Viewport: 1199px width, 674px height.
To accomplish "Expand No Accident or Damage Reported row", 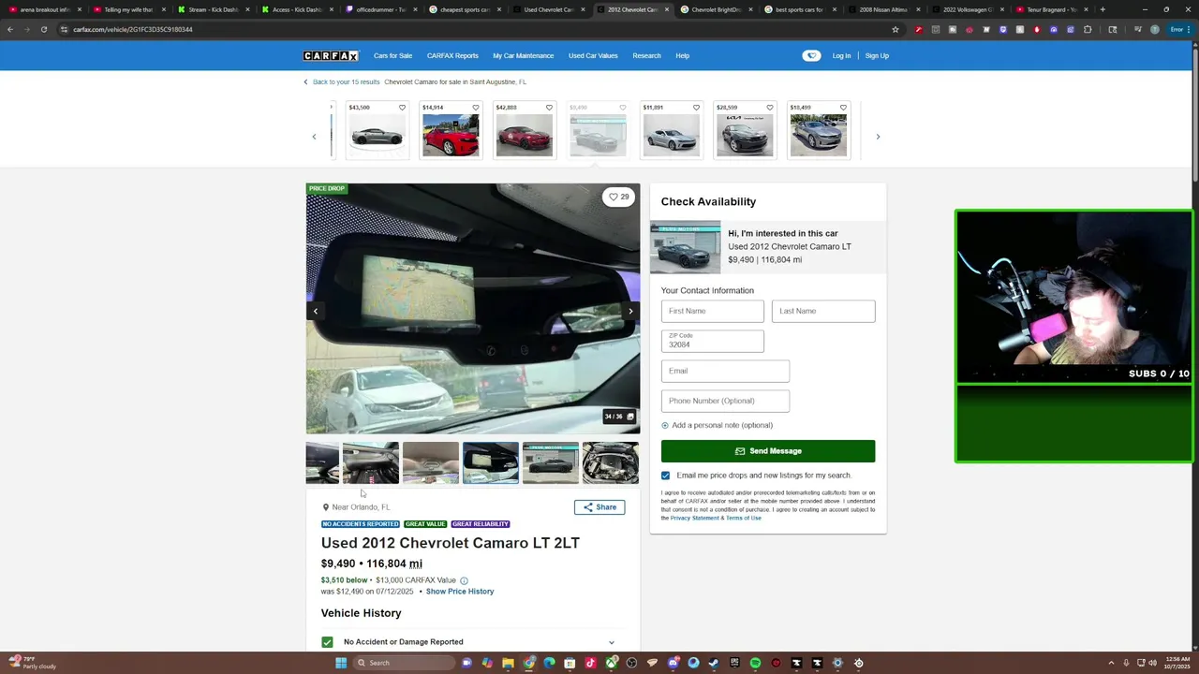I will [468, 642].
